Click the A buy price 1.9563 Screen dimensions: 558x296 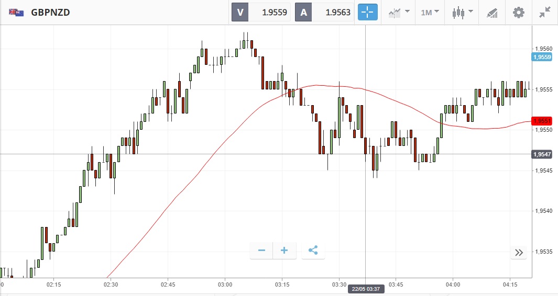325,12
